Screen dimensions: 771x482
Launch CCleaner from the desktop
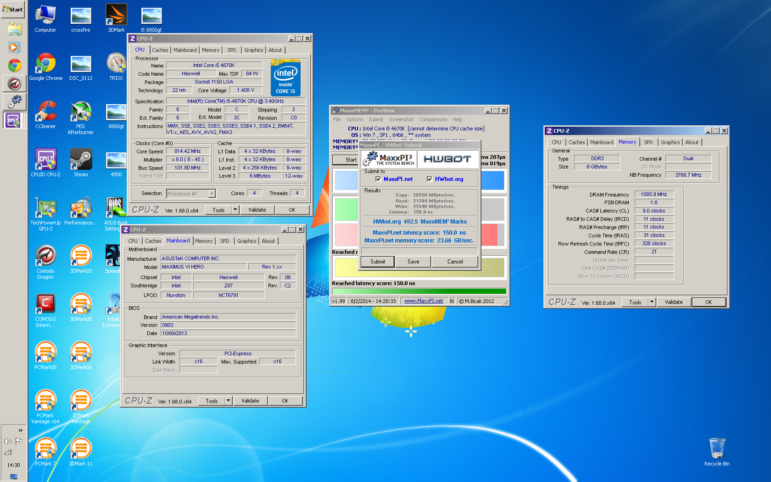point(45,115)
